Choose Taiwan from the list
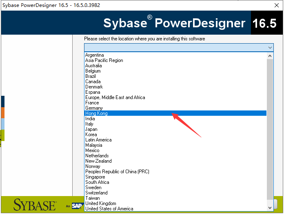Image resolution: width=284 pixels, height=214 pixels. pos(175,198)
